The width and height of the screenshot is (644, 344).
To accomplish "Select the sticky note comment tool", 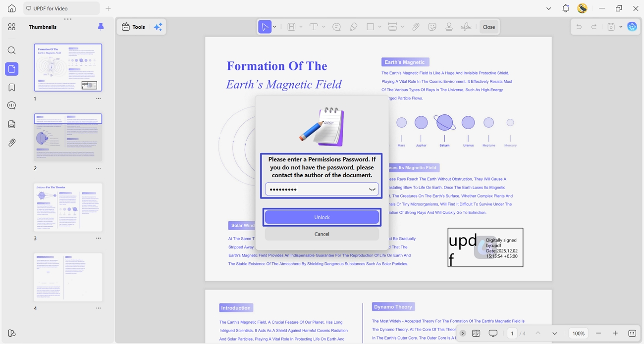I will pos(337,27).
